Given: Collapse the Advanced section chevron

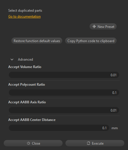Looking at the screenshot, I should (12, 59).
